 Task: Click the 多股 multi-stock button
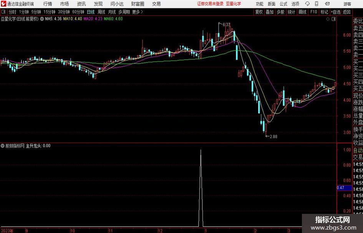[280, 12]
